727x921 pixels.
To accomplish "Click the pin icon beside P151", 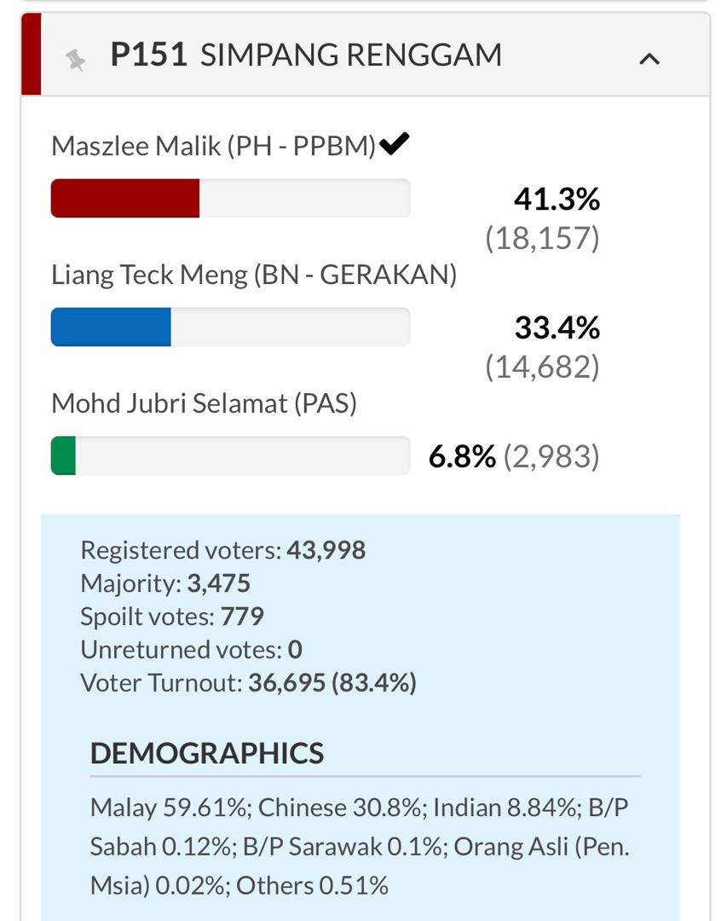I will [x=76, y=59].
